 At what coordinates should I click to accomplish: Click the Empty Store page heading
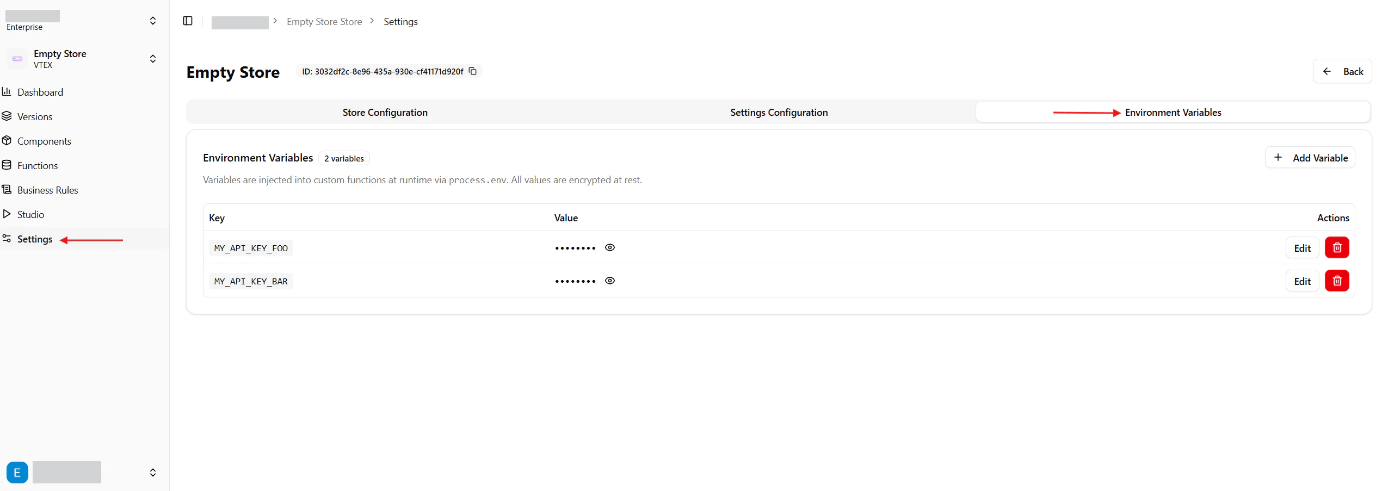[233, 72]
